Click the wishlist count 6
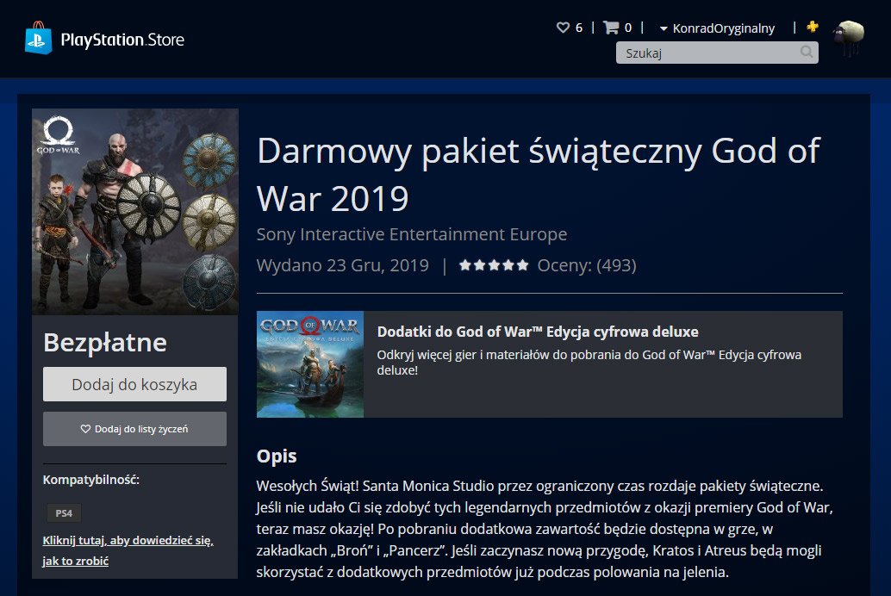 (x=579, y=28)
